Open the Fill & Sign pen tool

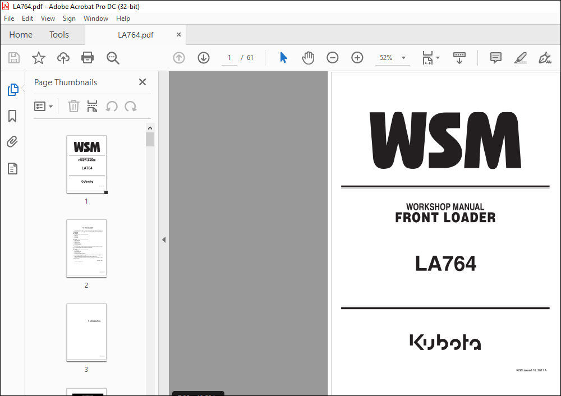click(x=545, y=58)
